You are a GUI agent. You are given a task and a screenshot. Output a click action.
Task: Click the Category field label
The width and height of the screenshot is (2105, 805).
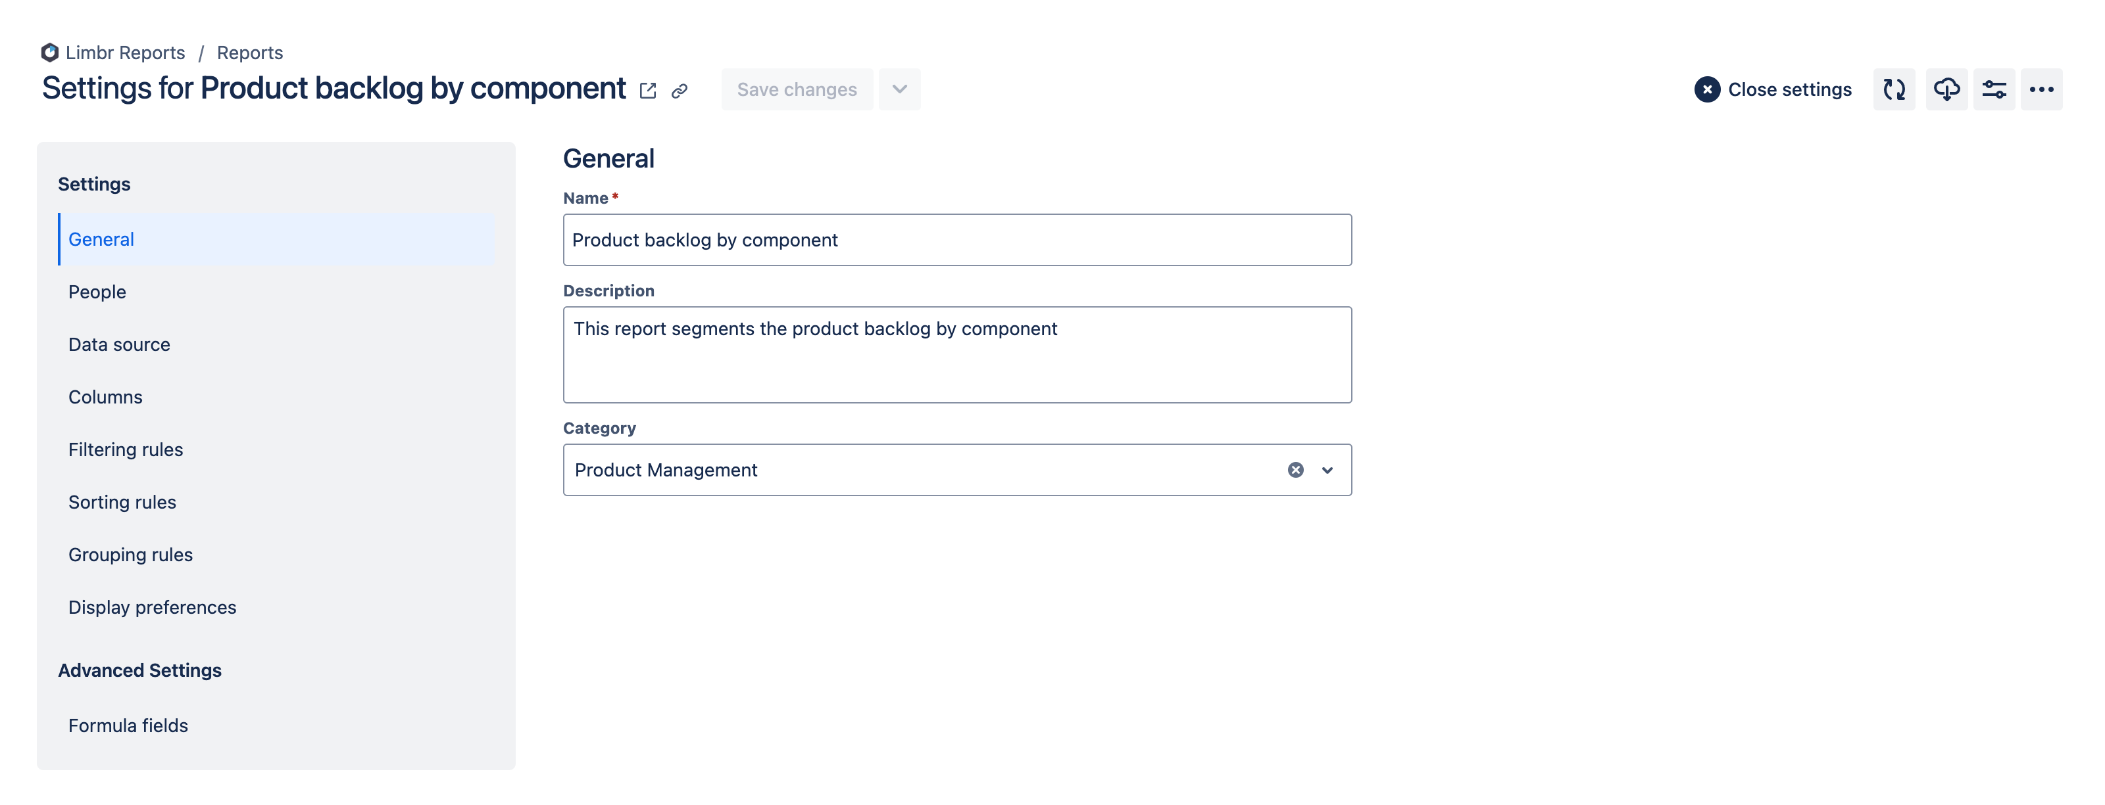(599, 428)
